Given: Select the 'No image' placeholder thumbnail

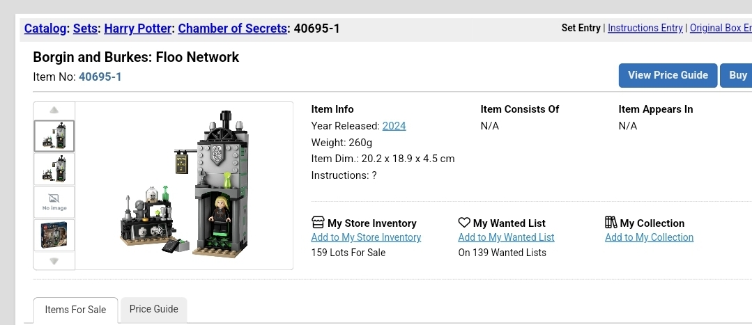Looking at the screenshot, I should tap(54, 202).
